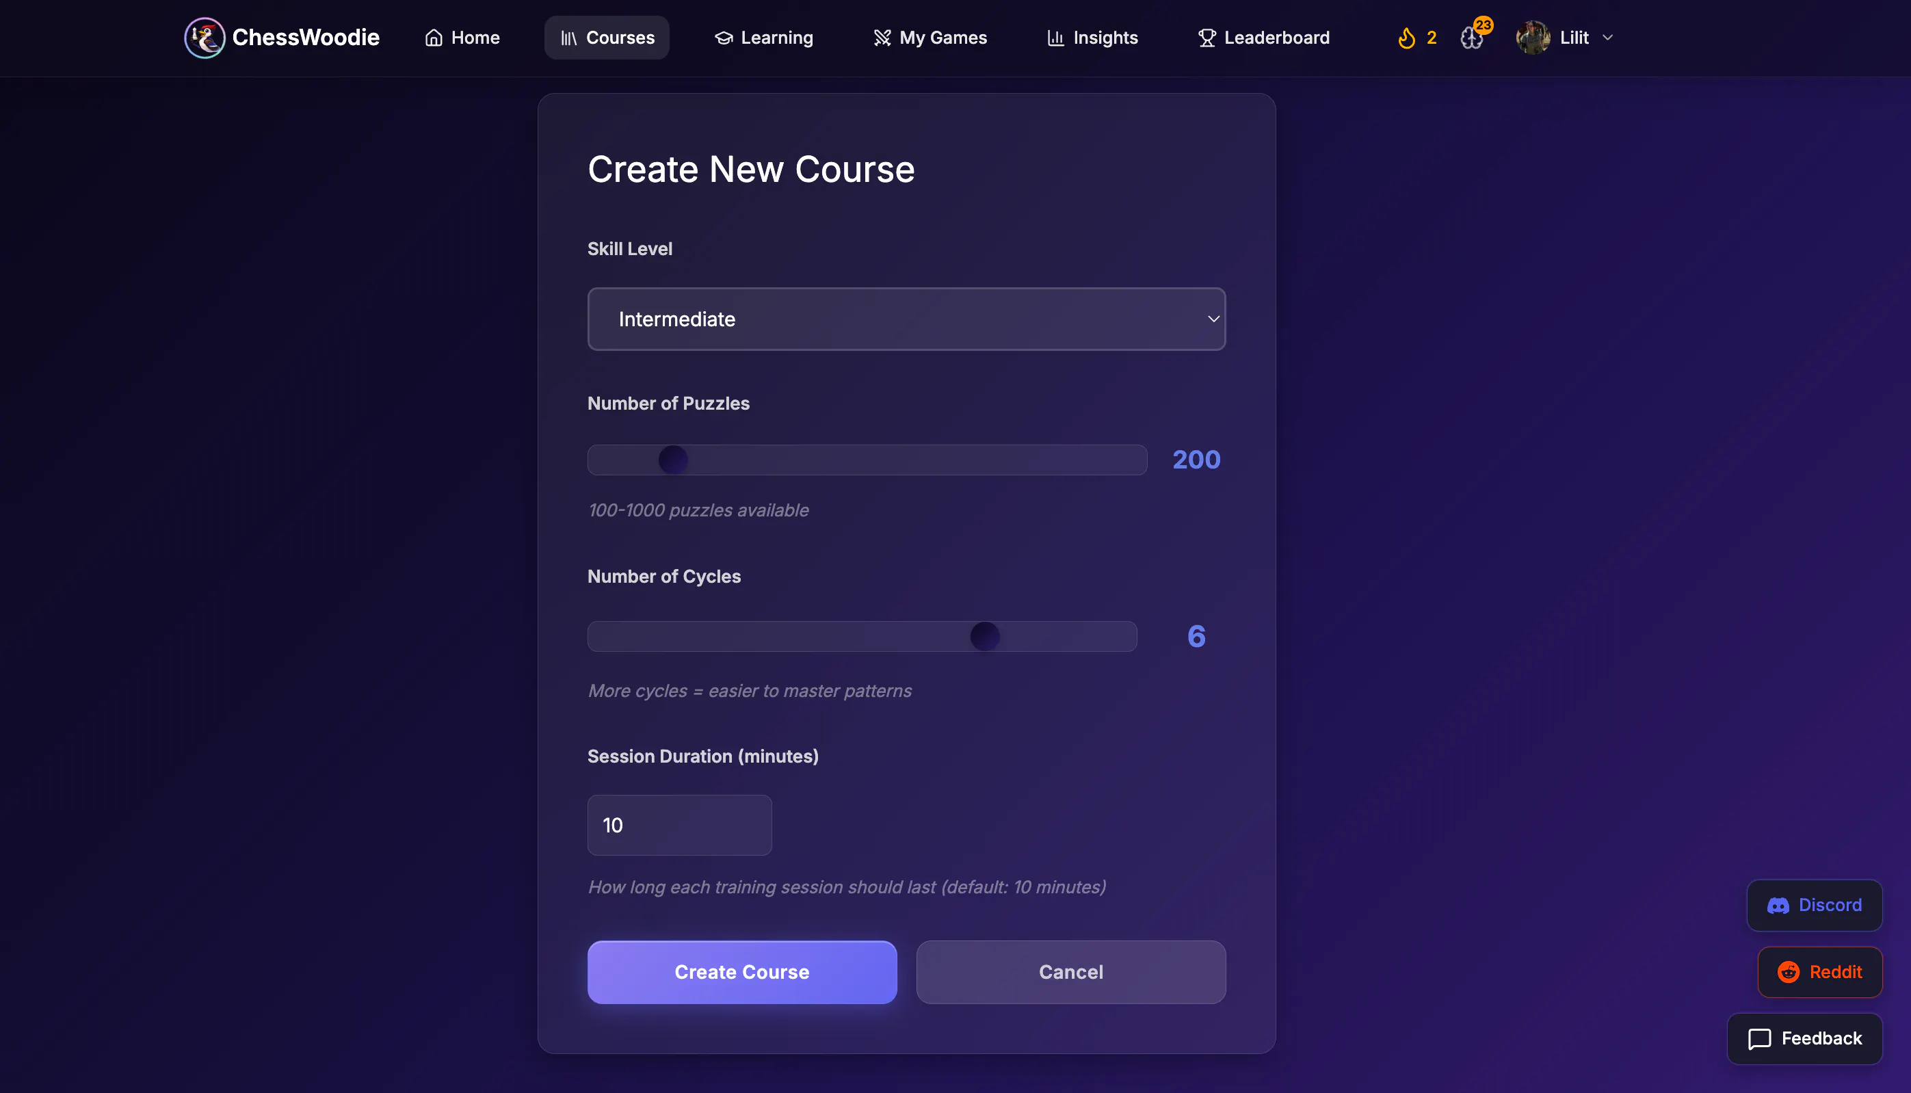Open the Discord link button

click(1814, 906)
